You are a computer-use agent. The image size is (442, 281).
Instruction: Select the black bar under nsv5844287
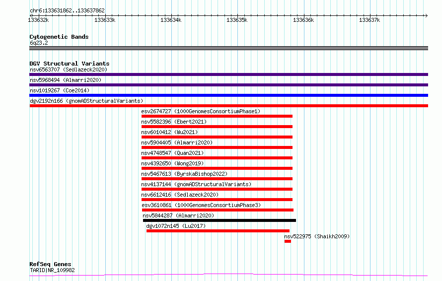220,221
